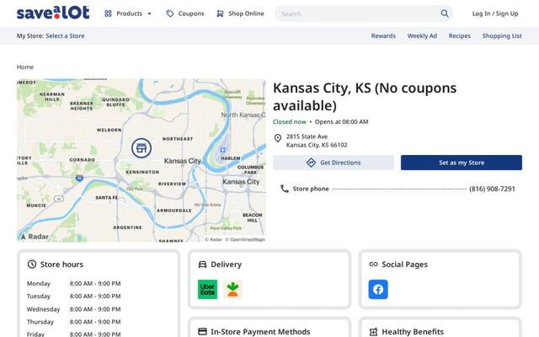The height and width of the screenshot is (337, 539).
Task: View the Weekly Ad
Action: point(422,35)
